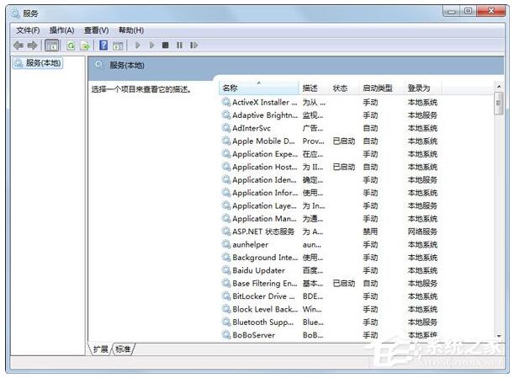Sort by the 启动类型 column header

(x=381, y=88)
